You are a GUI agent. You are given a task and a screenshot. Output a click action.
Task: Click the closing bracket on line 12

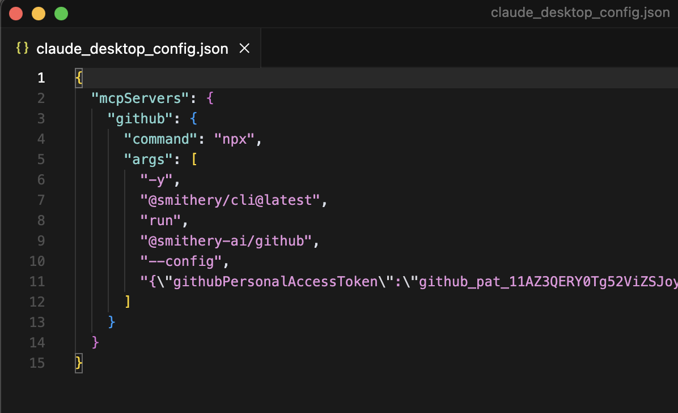pyautogui.click(x=128, y=301)
